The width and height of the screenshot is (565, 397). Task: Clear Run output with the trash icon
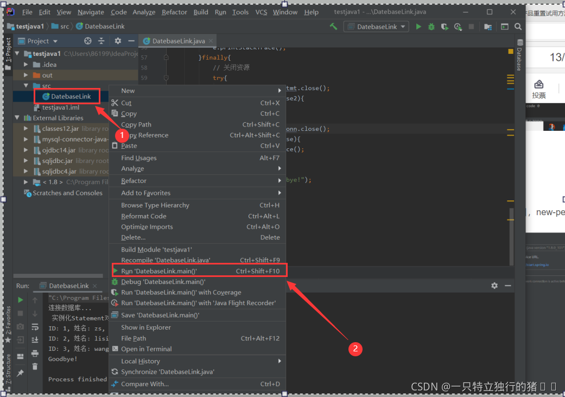[x=35, y=367]
